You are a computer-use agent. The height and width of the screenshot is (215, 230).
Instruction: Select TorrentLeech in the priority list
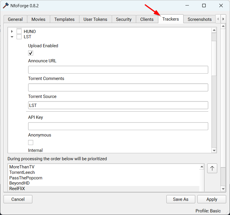[x=22, y=172]
